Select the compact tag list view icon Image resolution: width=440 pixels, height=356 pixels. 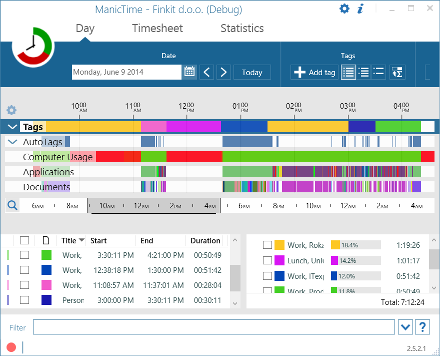(378, 72)
